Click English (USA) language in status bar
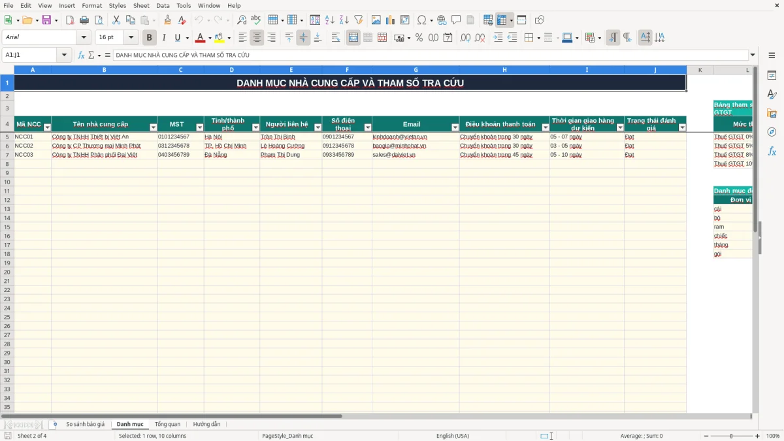 pos(453,436)
